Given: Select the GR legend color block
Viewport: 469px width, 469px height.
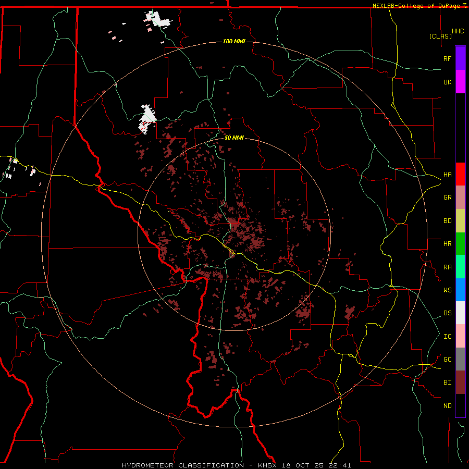Looking at the screenshot, I should coord(460,198).
